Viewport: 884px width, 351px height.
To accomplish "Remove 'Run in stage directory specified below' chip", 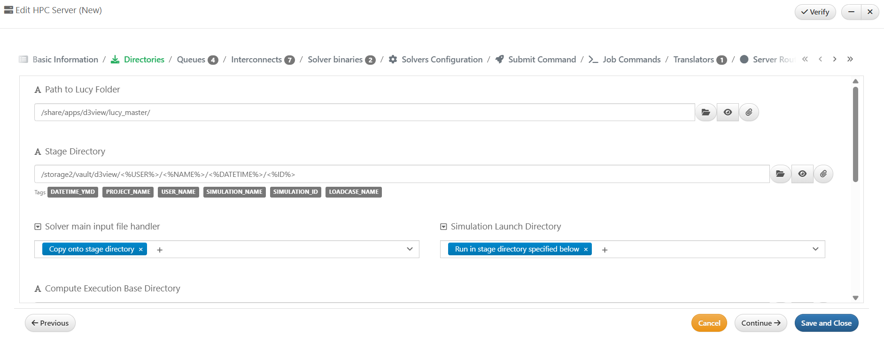I will (586, 250).
